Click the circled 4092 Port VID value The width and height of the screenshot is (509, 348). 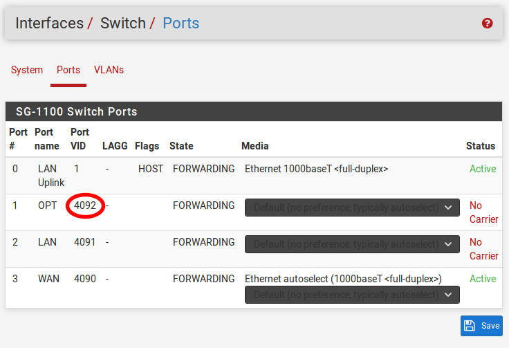(85, 205)
